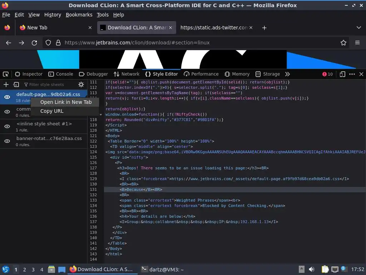Close the New Tab browser tab
The width and height of the screenshot is (366, 275).
[x=90, y=28]
